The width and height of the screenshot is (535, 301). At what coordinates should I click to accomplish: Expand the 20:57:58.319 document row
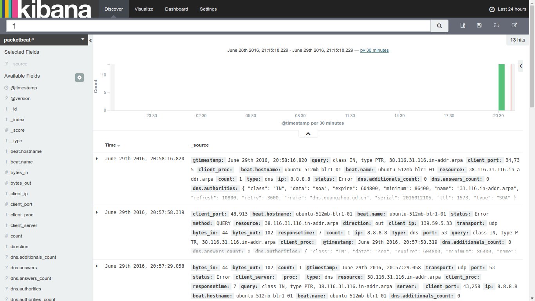(97, 212)
